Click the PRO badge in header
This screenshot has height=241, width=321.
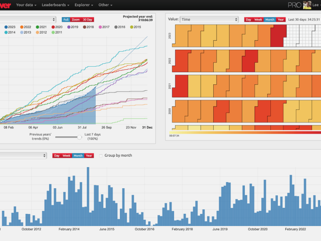click(295, 5)
